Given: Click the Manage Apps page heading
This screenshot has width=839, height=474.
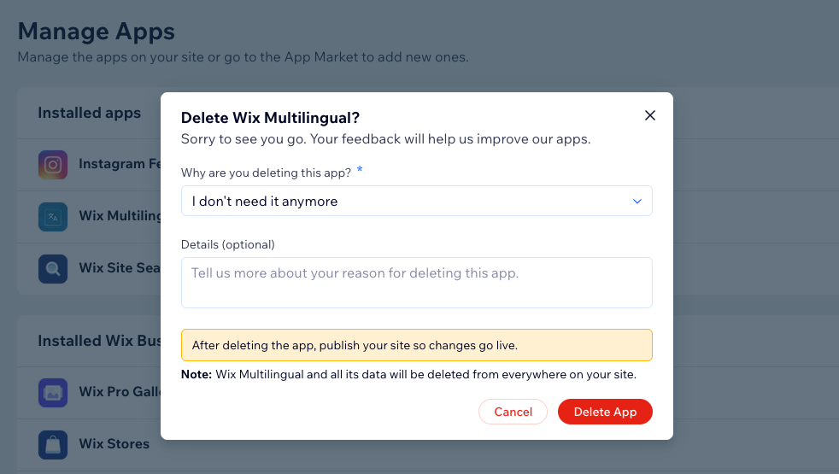Looking at the screenshot, I should click(97, 32).
